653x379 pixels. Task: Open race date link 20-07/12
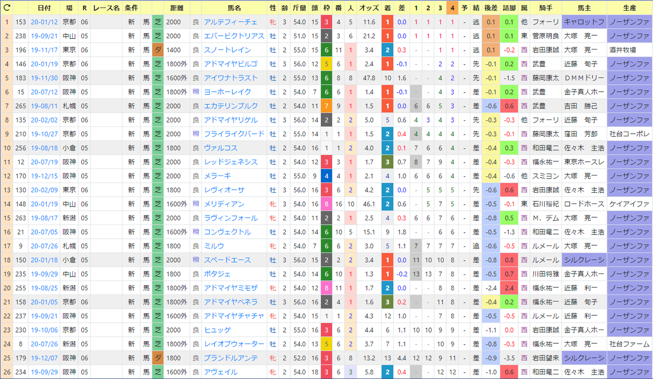44,92
